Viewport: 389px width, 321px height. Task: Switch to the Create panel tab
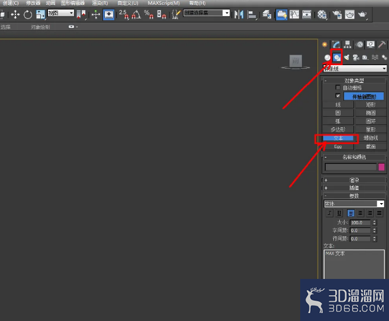324,44
